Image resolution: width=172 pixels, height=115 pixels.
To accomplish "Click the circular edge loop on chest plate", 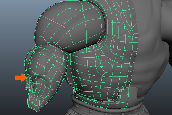I will (x=101, y=62).
